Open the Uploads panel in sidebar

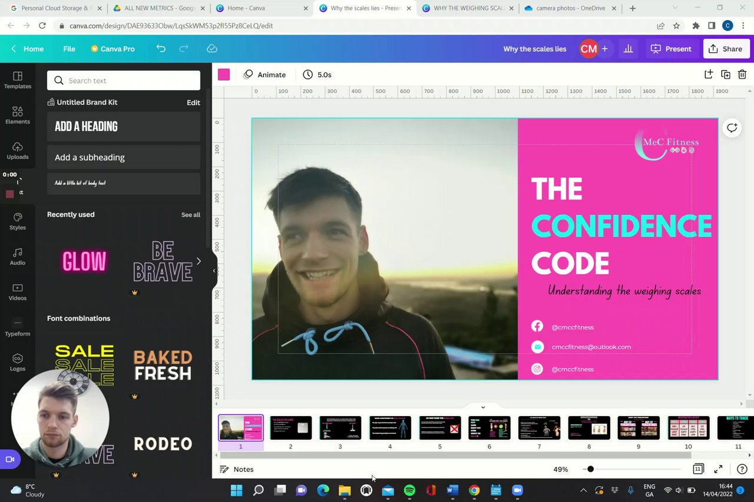(18, 151)
